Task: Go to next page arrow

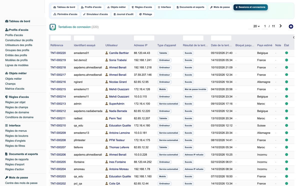Action: tap(280, 26)
